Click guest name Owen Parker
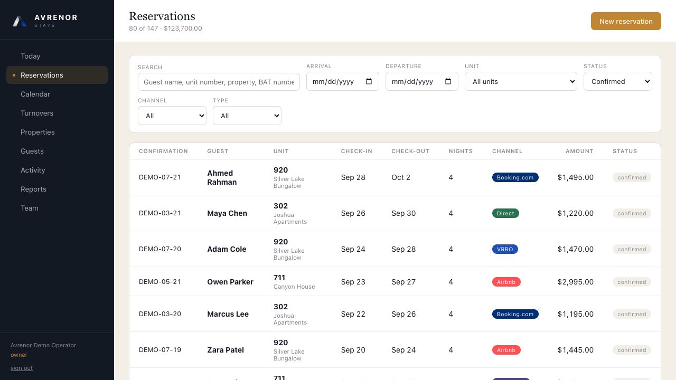Image resolution: width=676 pixels, height=380 pixels. point(230,282)
